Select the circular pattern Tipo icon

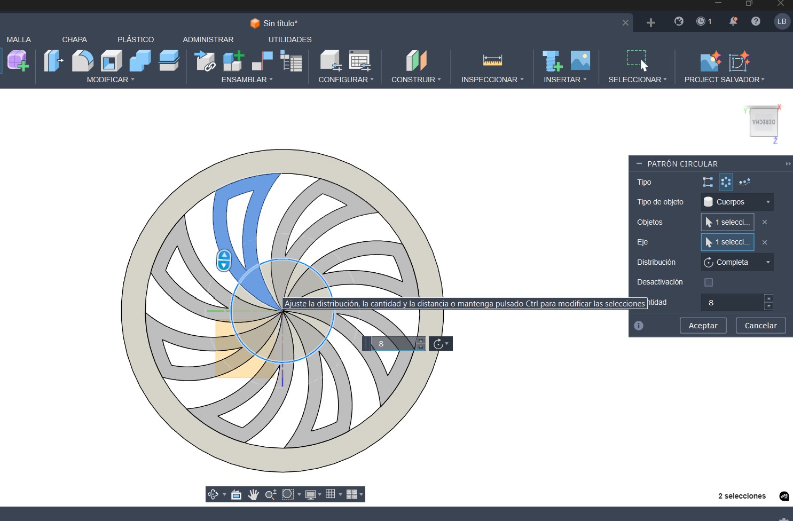tap(726, 181)
